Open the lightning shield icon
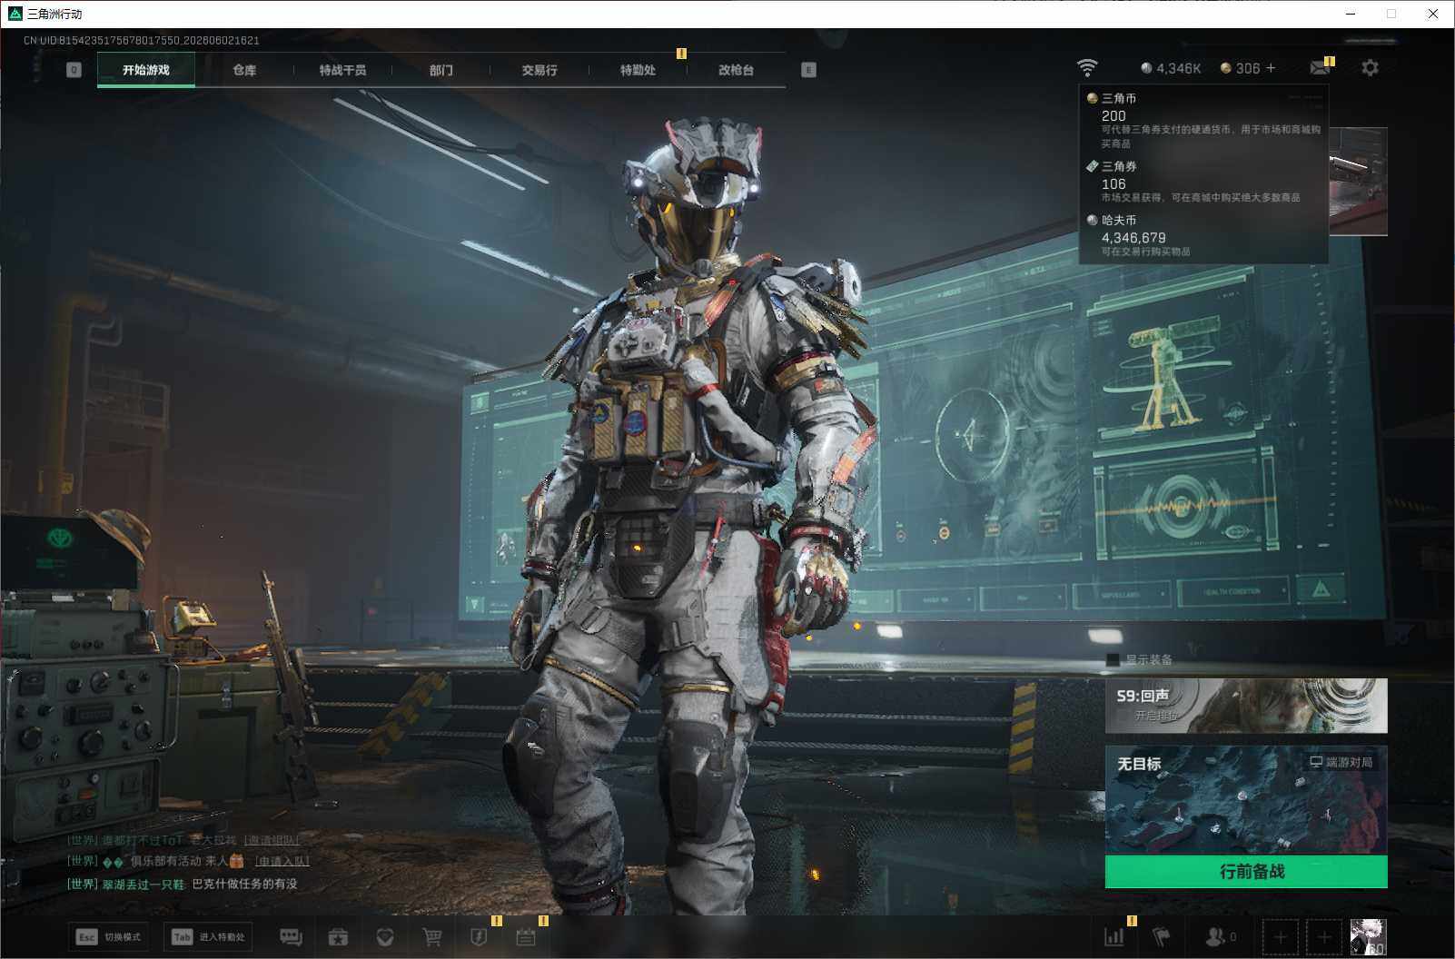Image resolution: width=1455 pixels, height=959 pixels. [x=479, y=937]
